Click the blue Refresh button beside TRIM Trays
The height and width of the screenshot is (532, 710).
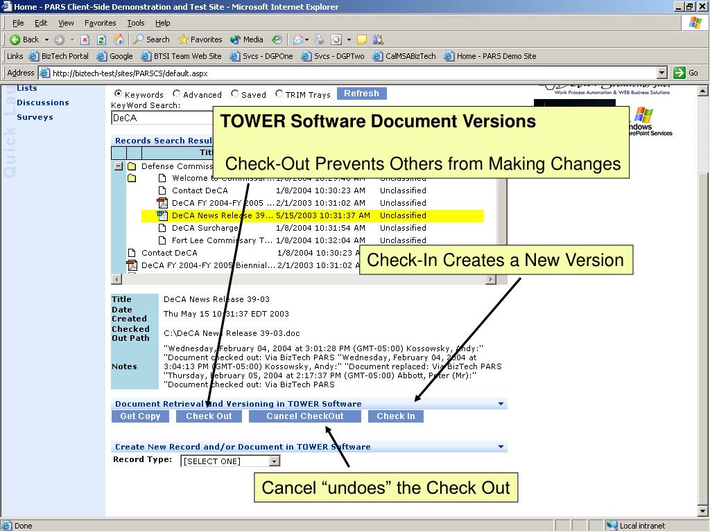pyautogui.click(x=361, y=94)
